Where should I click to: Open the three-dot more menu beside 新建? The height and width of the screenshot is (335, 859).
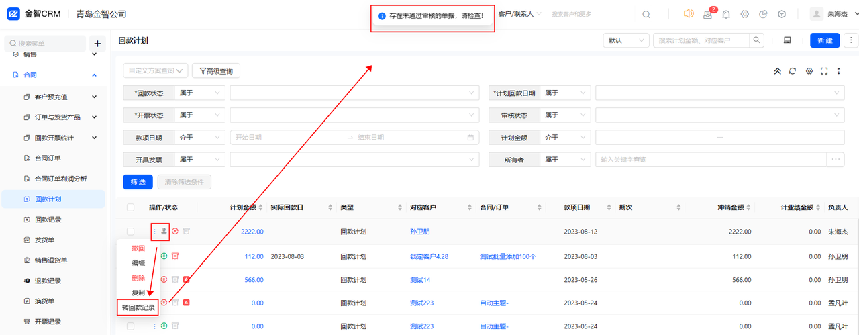click(x=851, y=40)
